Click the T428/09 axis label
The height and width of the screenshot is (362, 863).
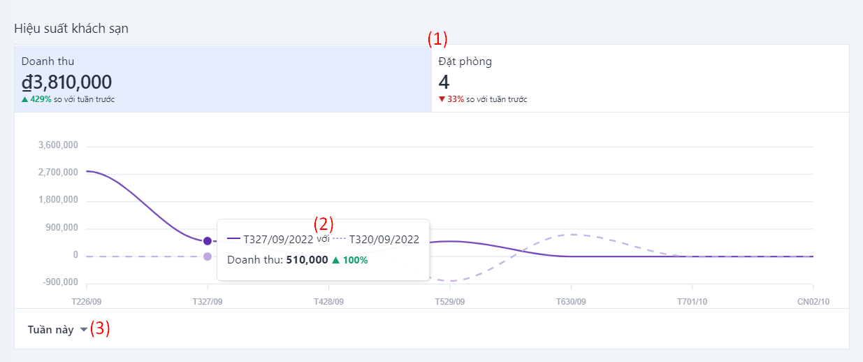(x=328, y=302)
